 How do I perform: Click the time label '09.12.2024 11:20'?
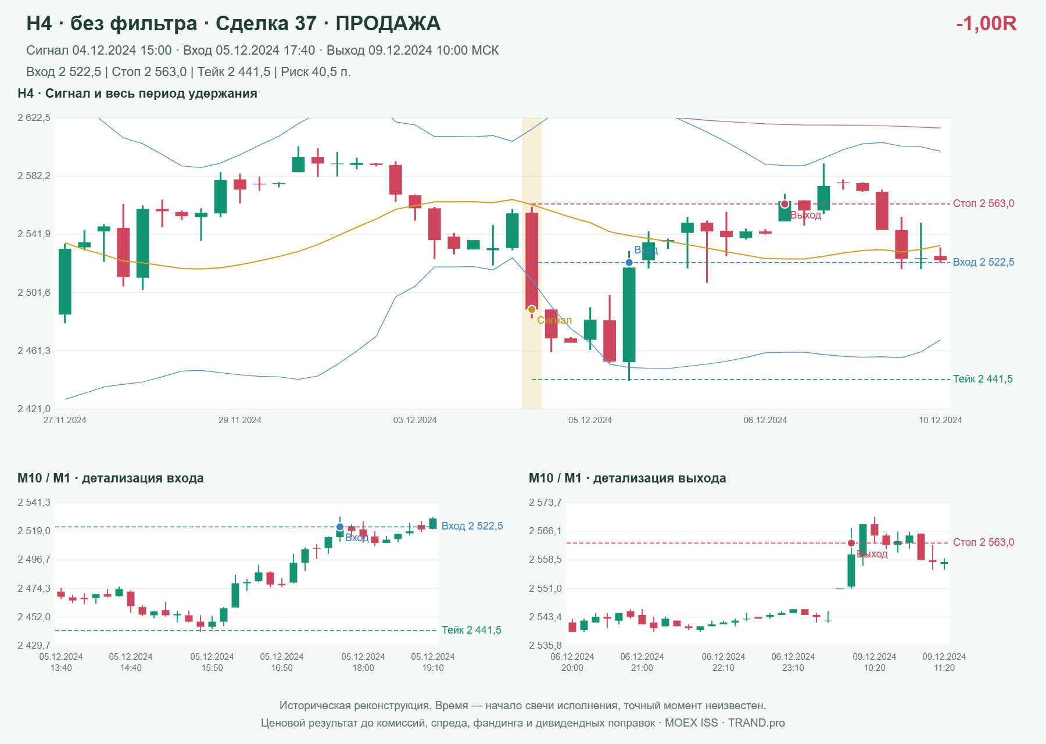[x=944, y=662]
